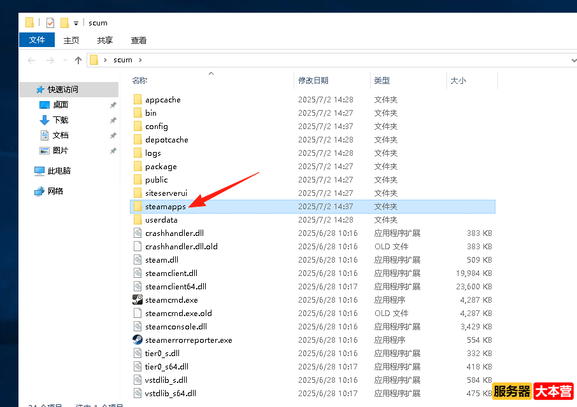Switch to the 主页 ribbon tab

(x=71, y=41)
